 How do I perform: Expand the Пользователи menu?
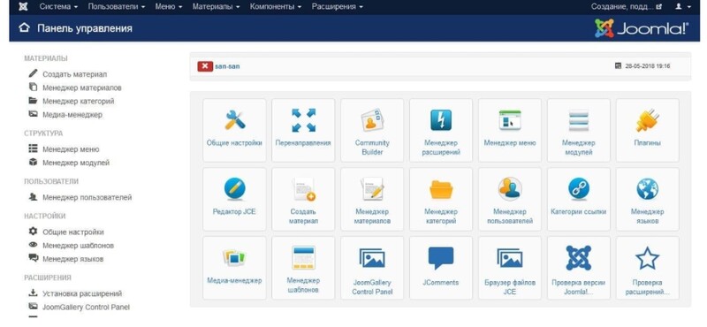117,7
